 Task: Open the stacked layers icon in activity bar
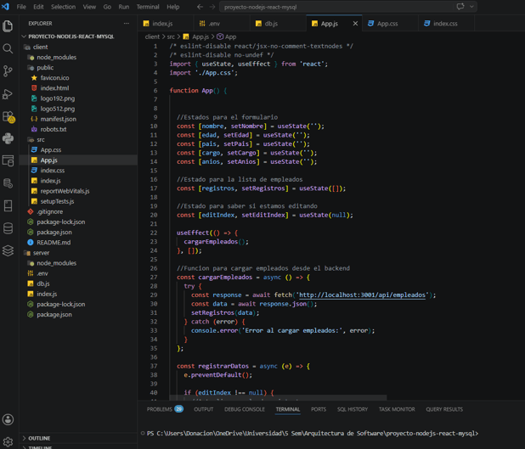[8, 250]
